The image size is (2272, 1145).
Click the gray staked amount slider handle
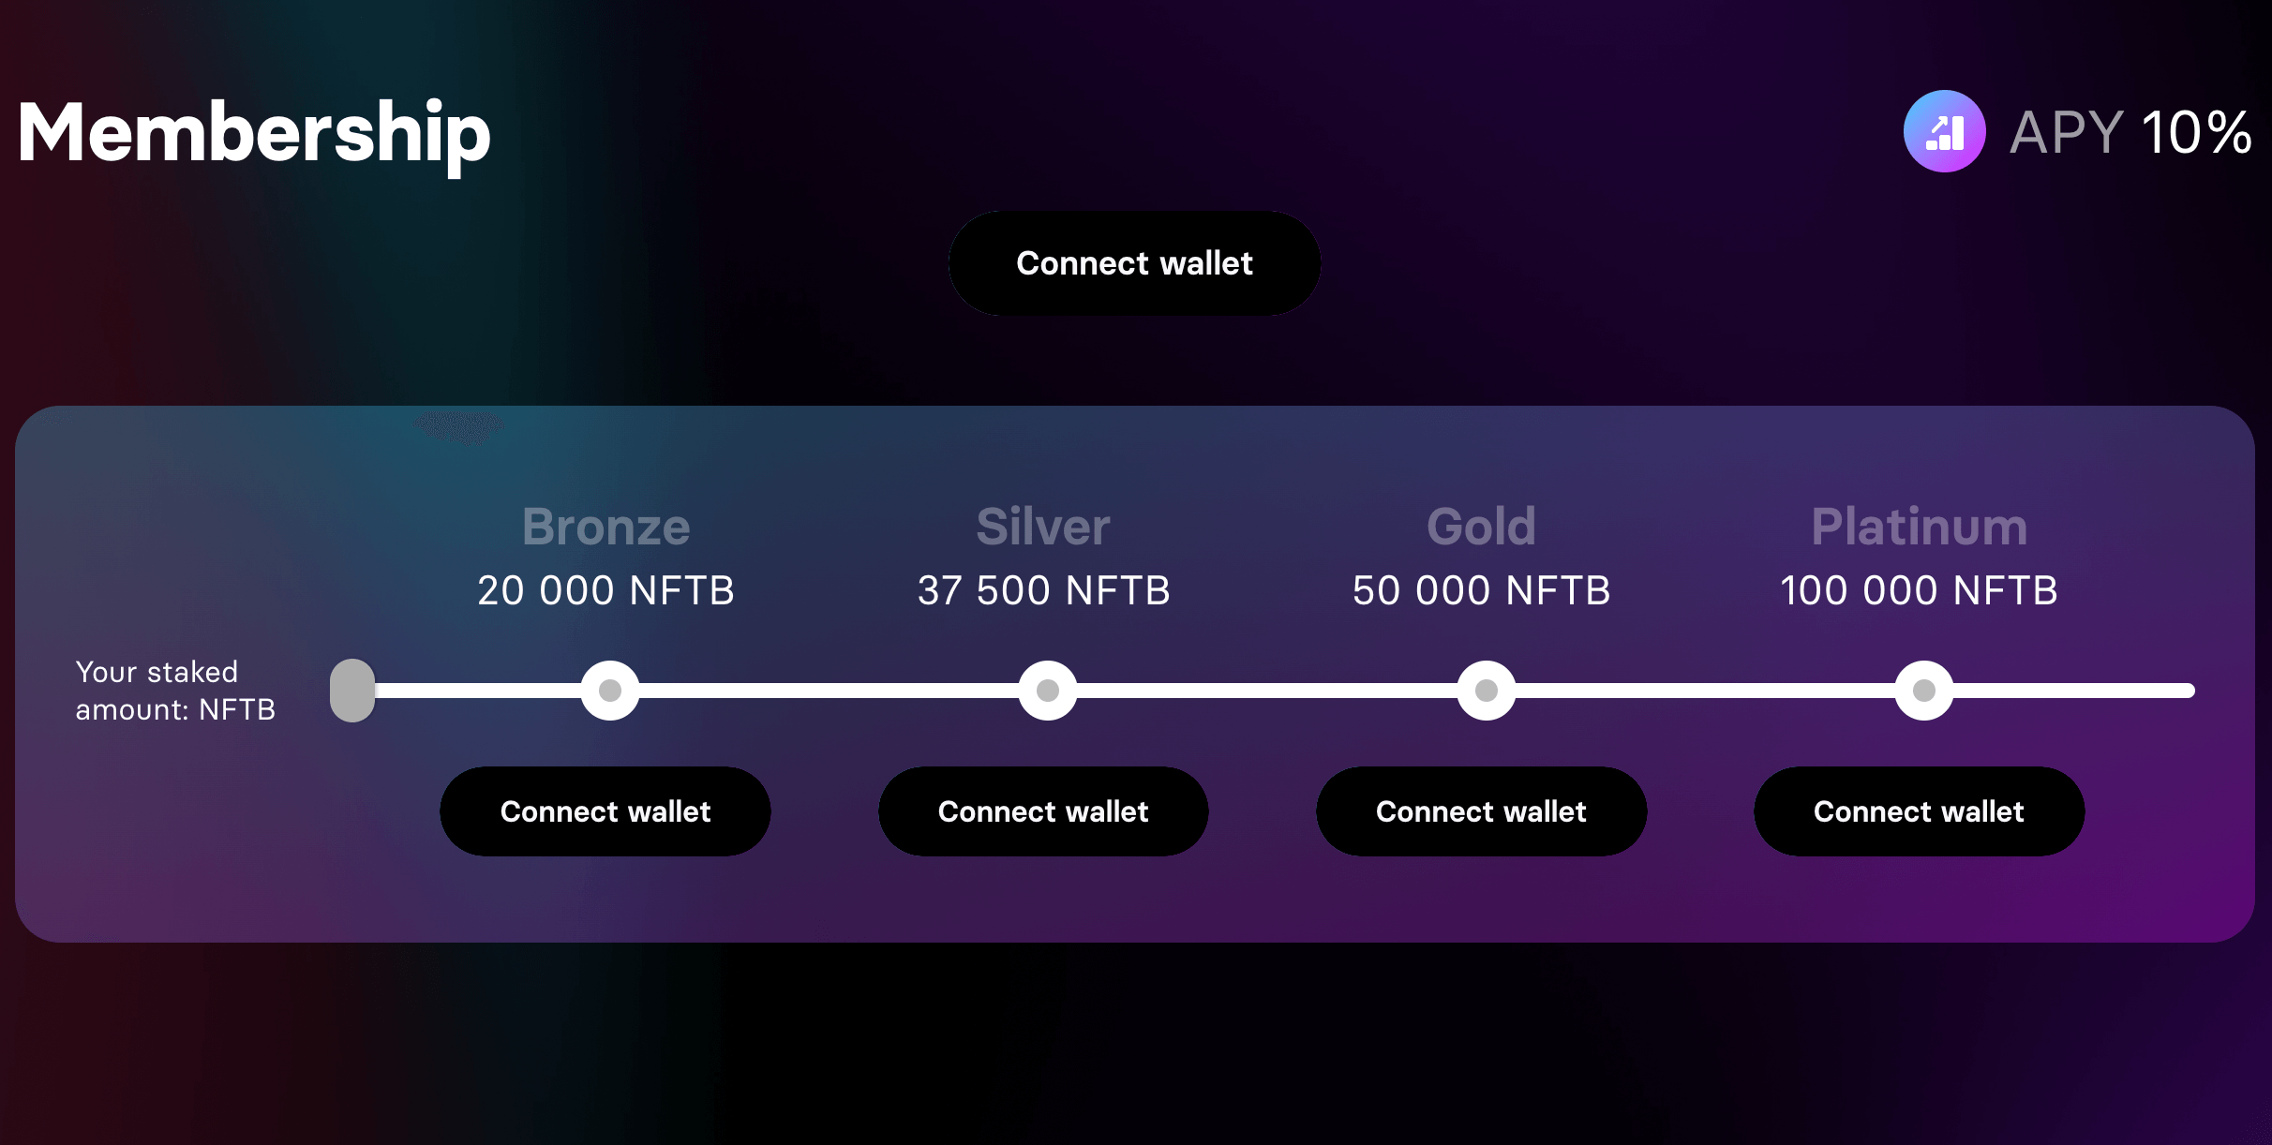tap(352, 691)
